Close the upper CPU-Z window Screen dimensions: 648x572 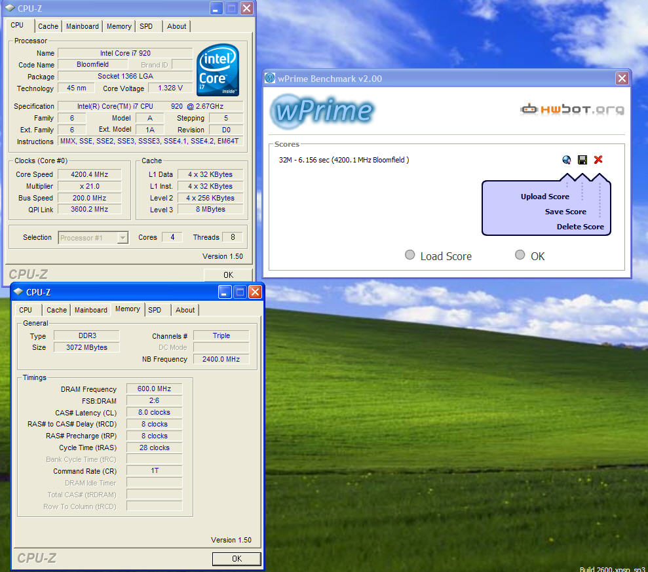click(247, 9)
